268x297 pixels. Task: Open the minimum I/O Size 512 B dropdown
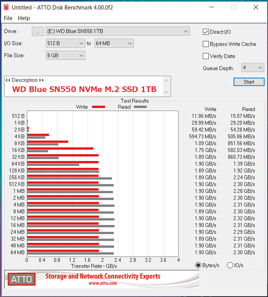[65, 43]
